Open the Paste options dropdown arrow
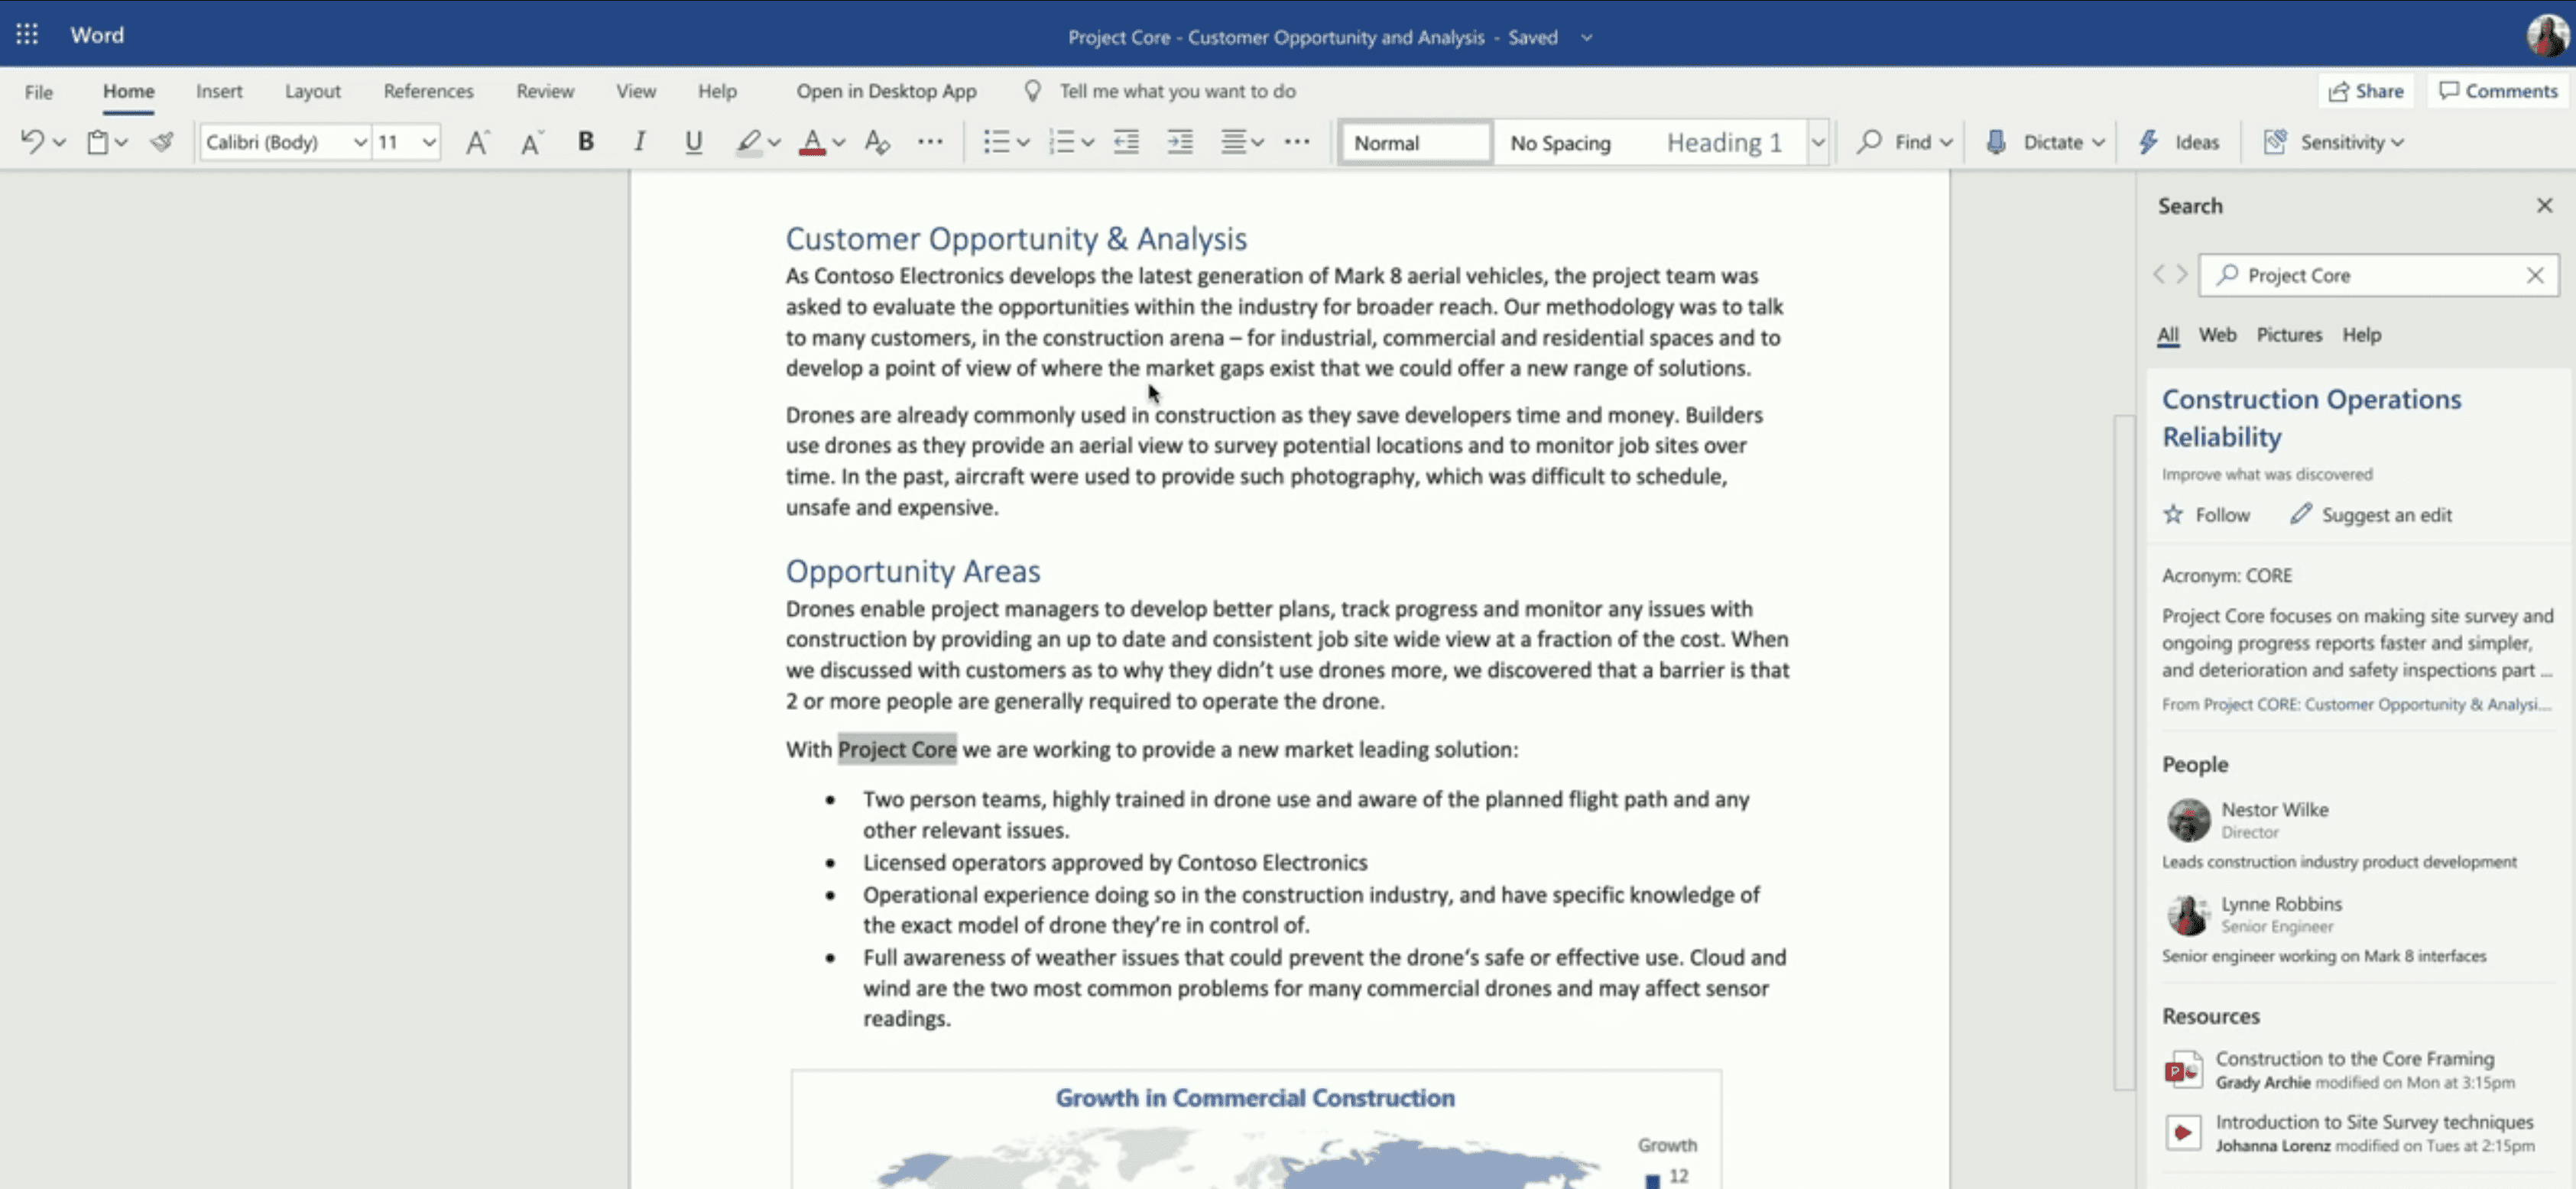Viewport: 2576px width, 1189px height. pyautogui.click(x=122, y=143)
